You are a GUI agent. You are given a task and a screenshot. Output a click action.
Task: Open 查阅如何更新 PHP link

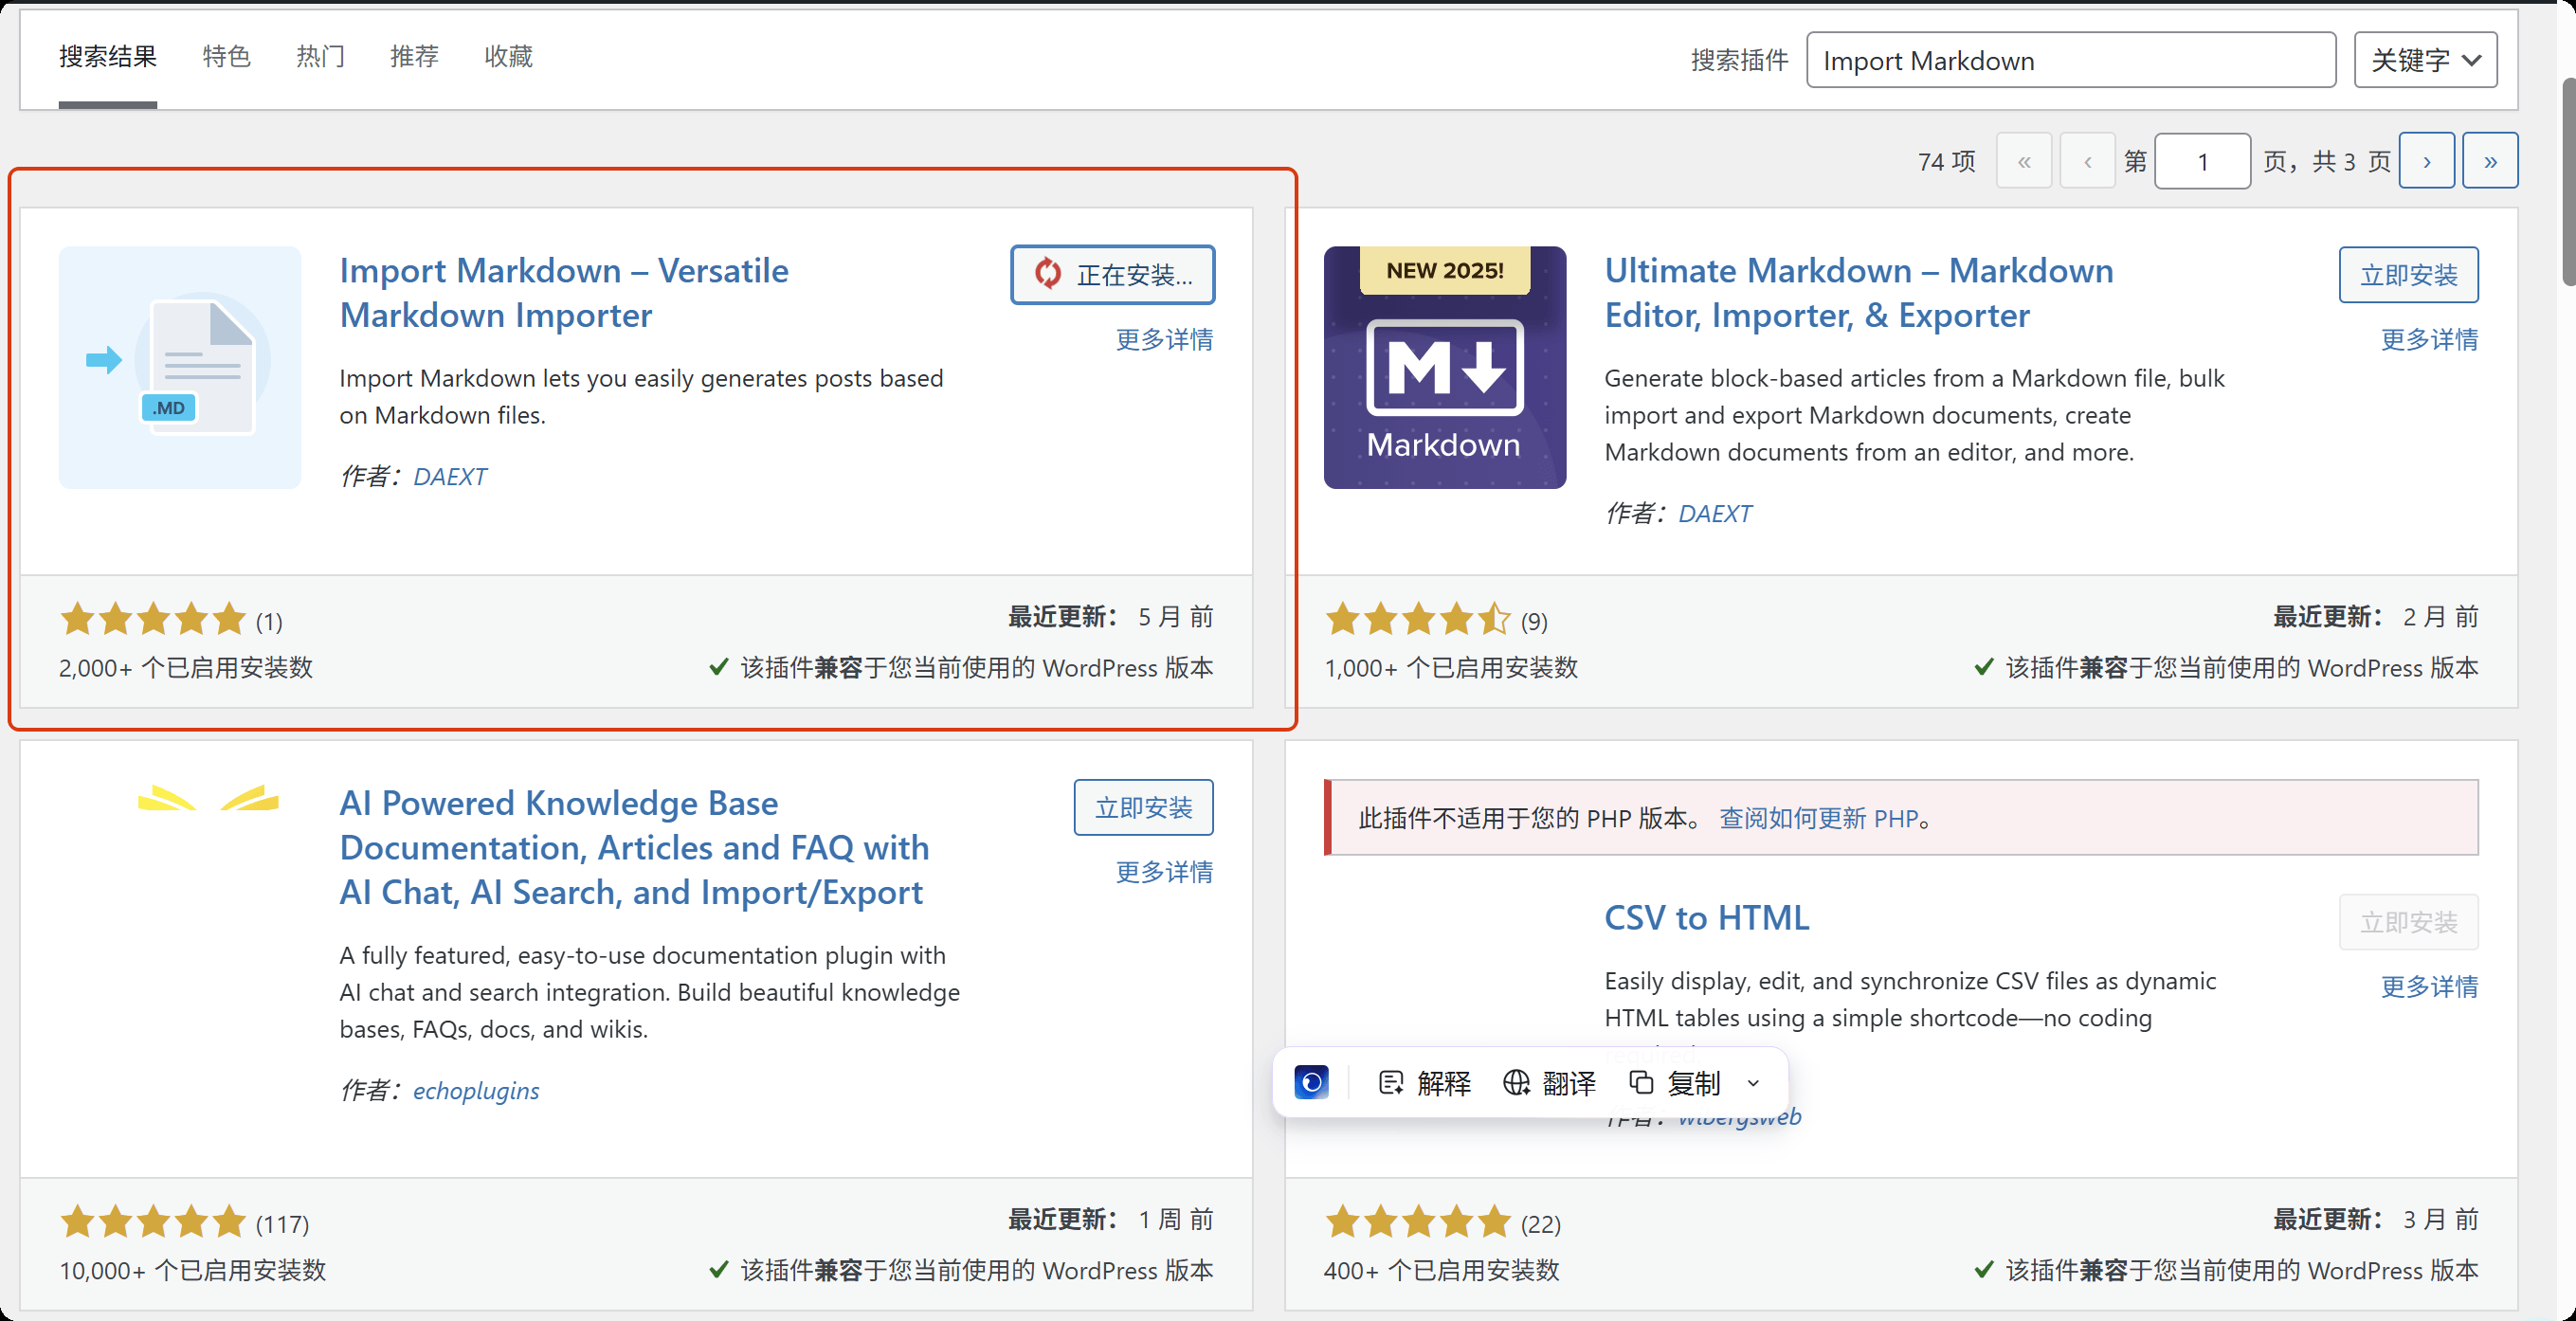coord(1817,818)
